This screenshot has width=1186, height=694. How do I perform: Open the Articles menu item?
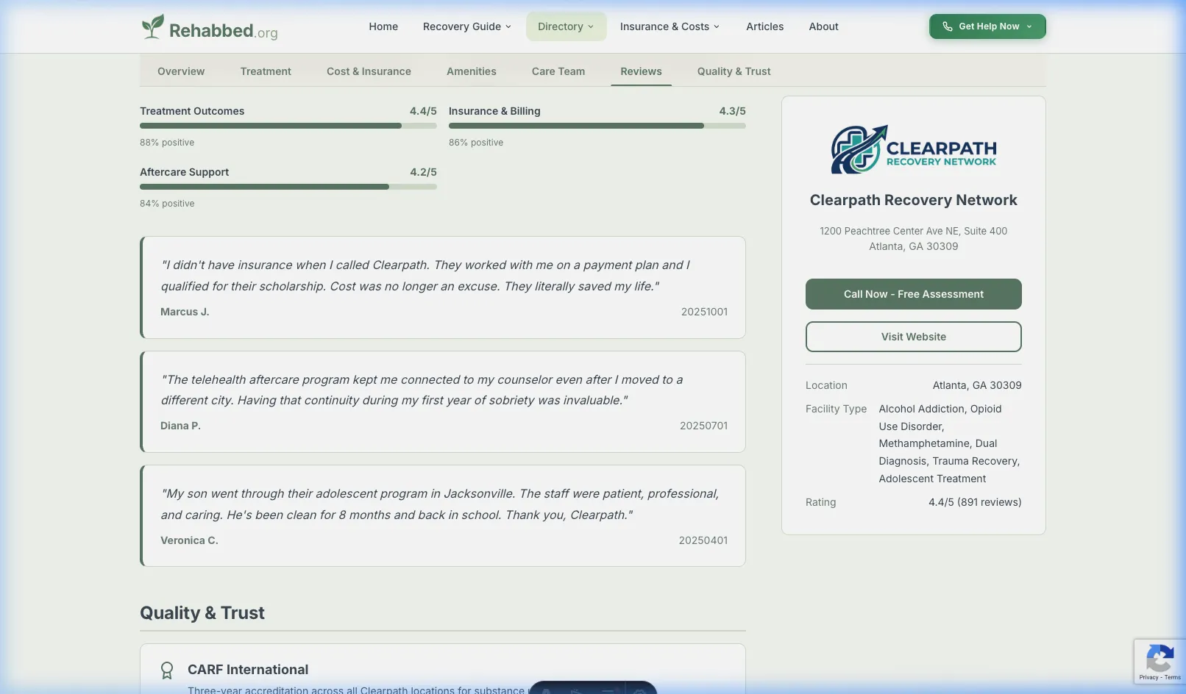(x=764, y=26)
